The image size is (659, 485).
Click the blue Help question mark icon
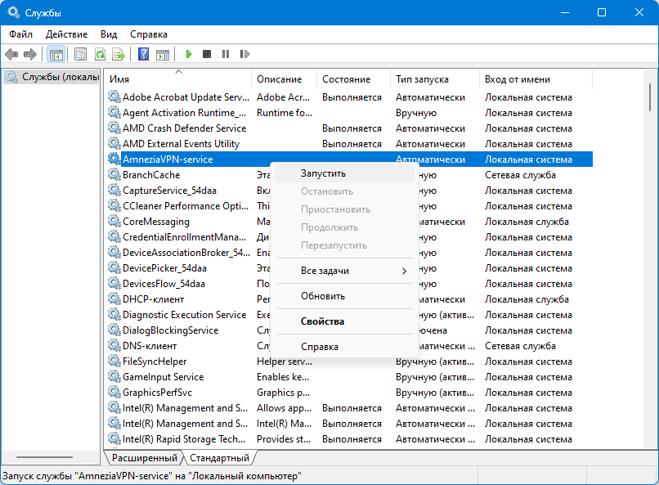point(143,54)
